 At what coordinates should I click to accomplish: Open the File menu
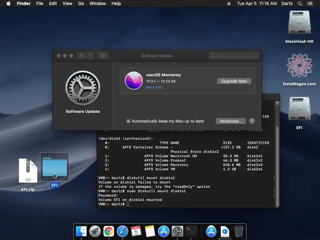pyautogui.click(x=40, y=3)
